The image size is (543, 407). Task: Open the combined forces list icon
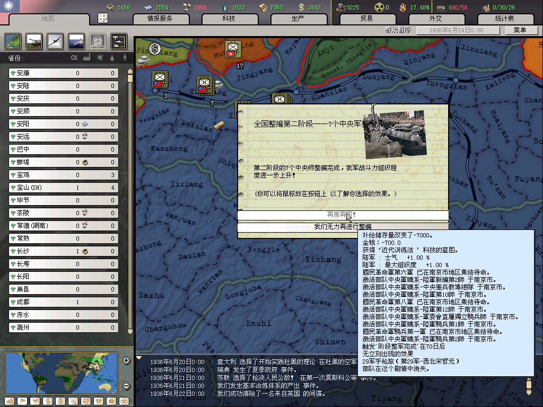(118, 41)
